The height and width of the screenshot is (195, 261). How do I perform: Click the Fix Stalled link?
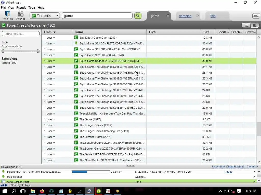click(218, 167)
